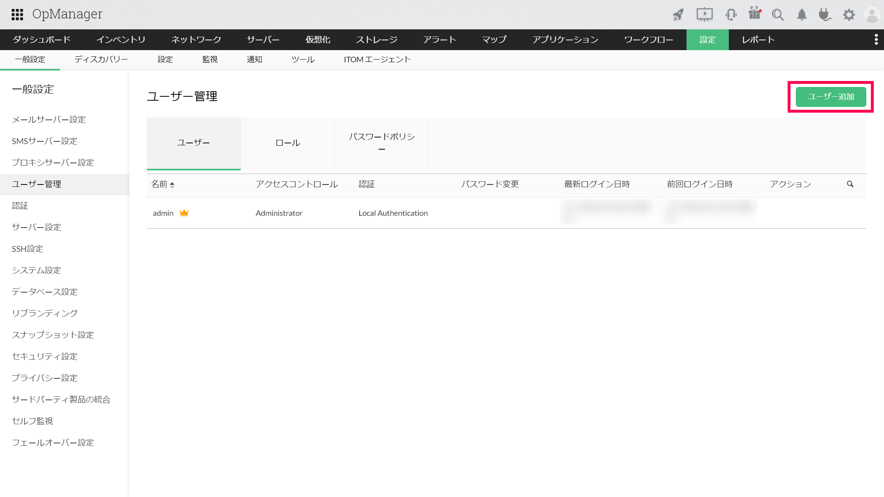This screenshot has width=884, height=497.
Task: Open the alarm bell notifications
Action: 802,15
